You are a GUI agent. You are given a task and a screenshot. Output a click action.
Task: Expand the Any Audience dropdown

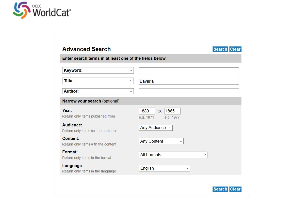pos(156,128)
